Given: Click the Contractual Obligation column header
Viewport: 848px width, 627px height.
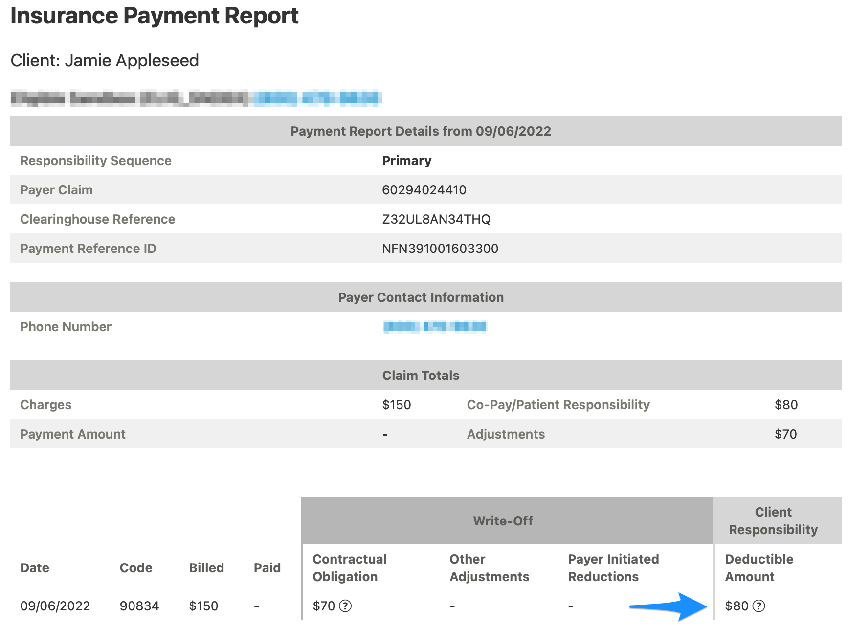Looking at the screenshot, I should (x=349, y=568).
